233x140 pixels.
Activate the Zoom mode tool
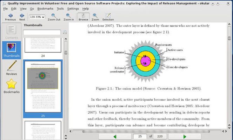tap(95, 17)
